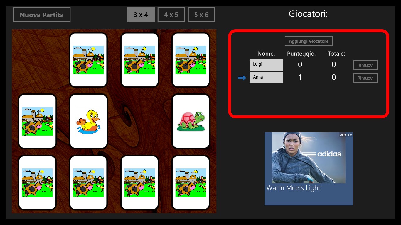Remove player Anna with Rimuovi

(x=365, y=78)
